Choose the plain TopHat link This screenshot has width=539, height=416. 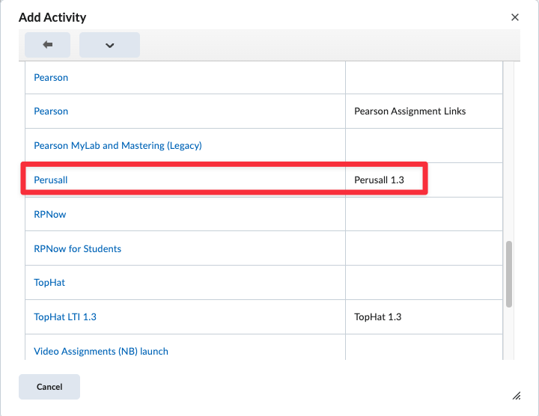tap(49, 283)
